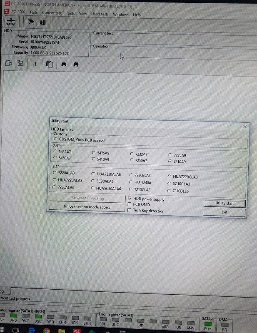Open the Current test menu
257x333 pixels.
pos(52,13)
